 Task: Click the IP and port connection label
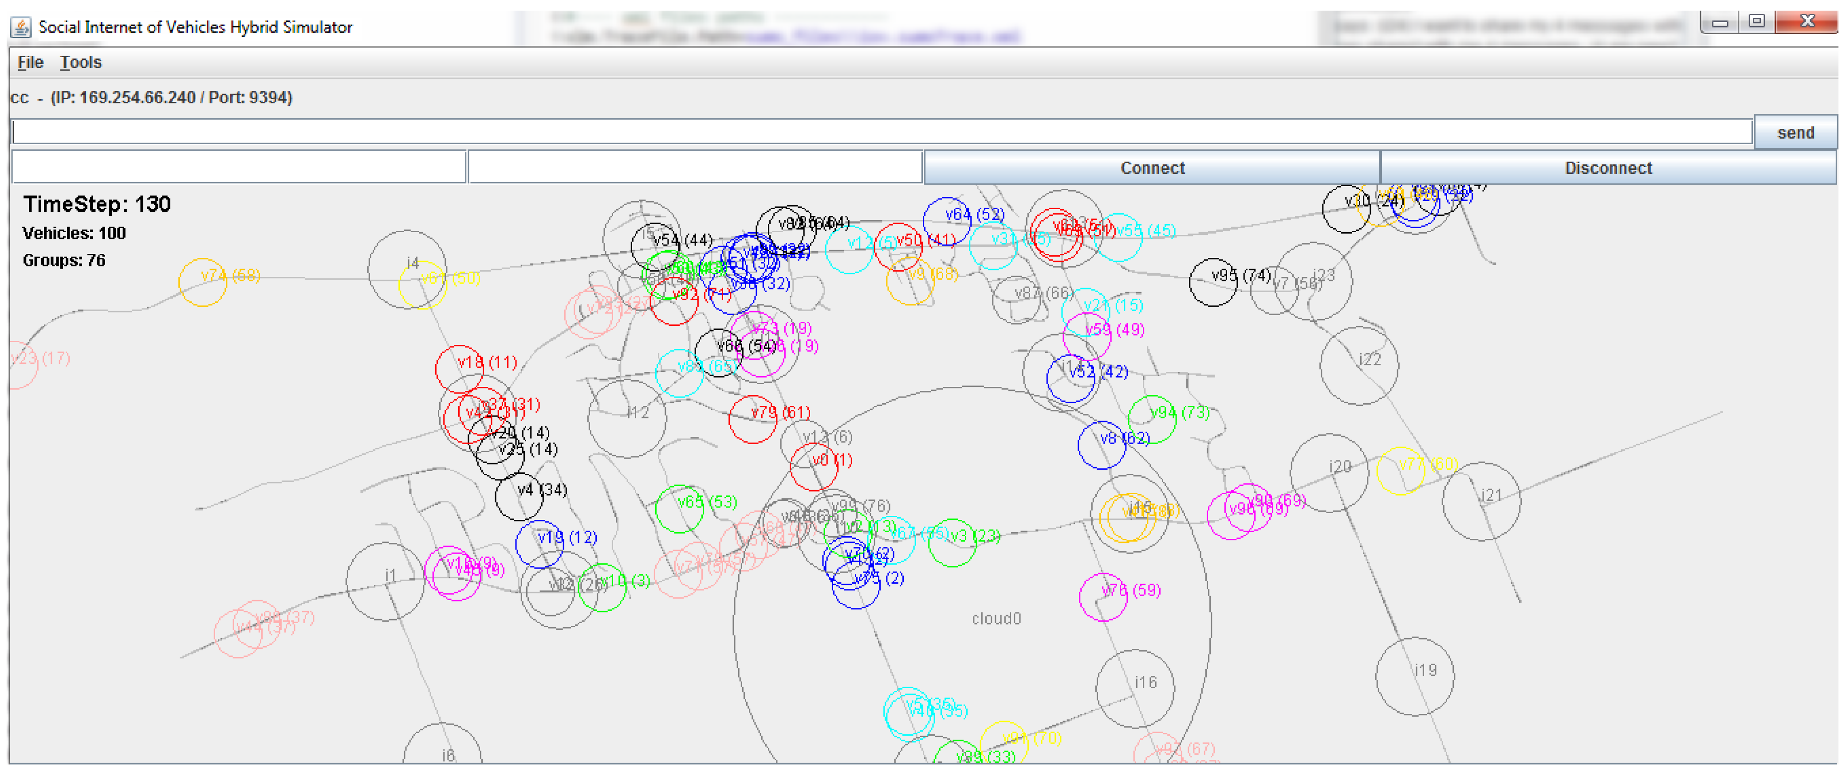[x=151, y=97]
